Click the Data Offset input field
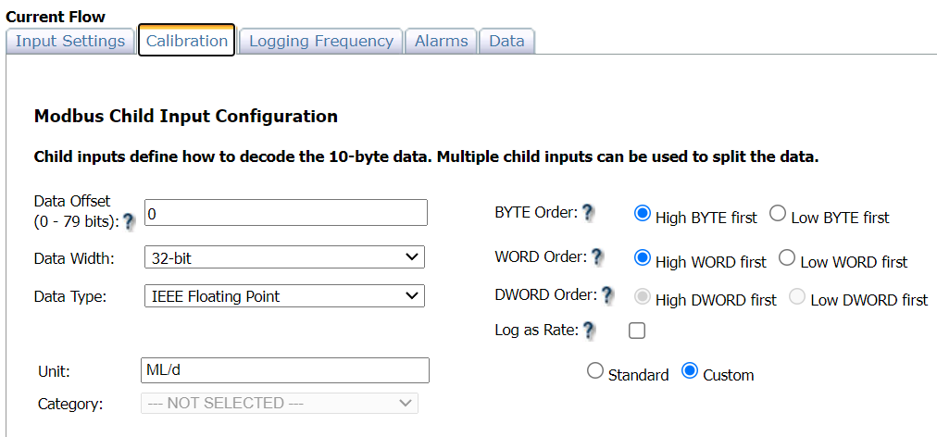Viewport: 937px width, 437px height. 285,213
